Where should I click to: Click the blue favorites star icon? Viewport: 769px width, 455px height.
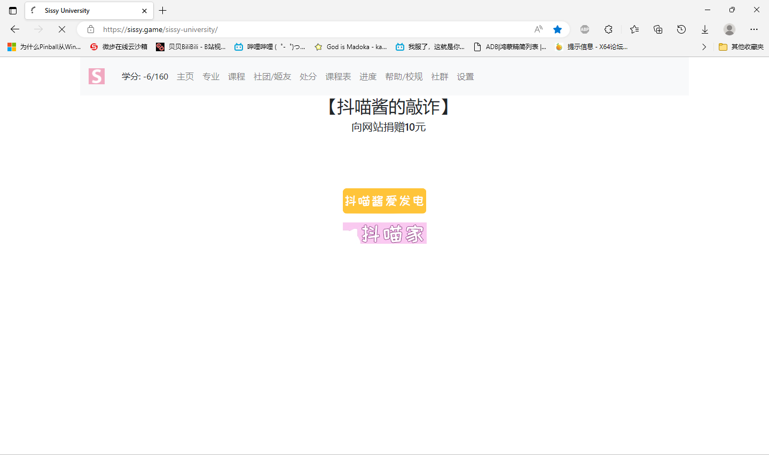(558, 29)
